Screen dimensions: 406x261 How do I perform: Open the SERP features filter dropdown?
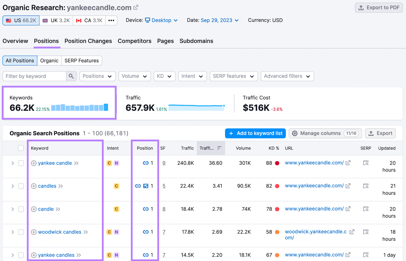point(234,76)
